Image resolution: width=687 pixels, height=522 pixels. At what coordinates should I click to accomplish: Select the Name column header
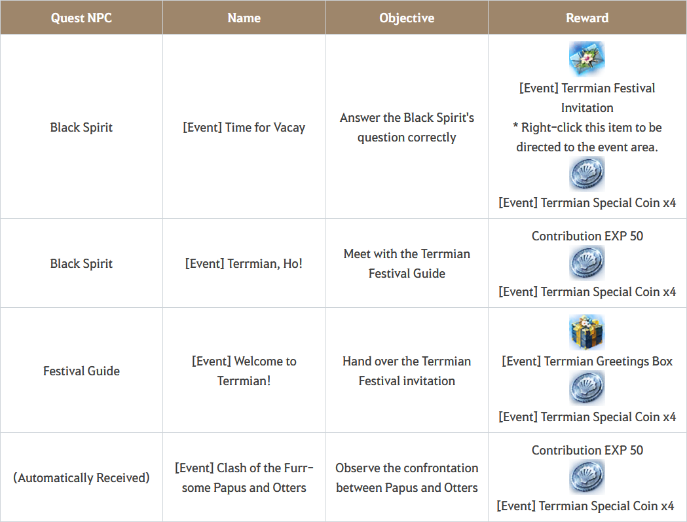point(244,18)
